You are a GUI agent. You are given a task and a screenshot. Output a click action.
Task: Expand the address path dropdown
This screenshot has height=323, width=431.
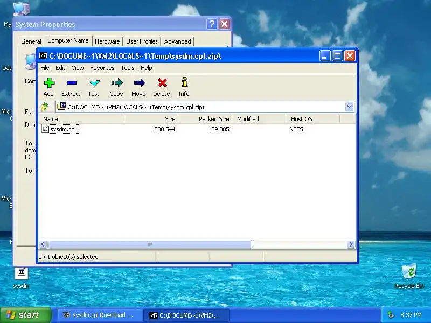[349, 107]
